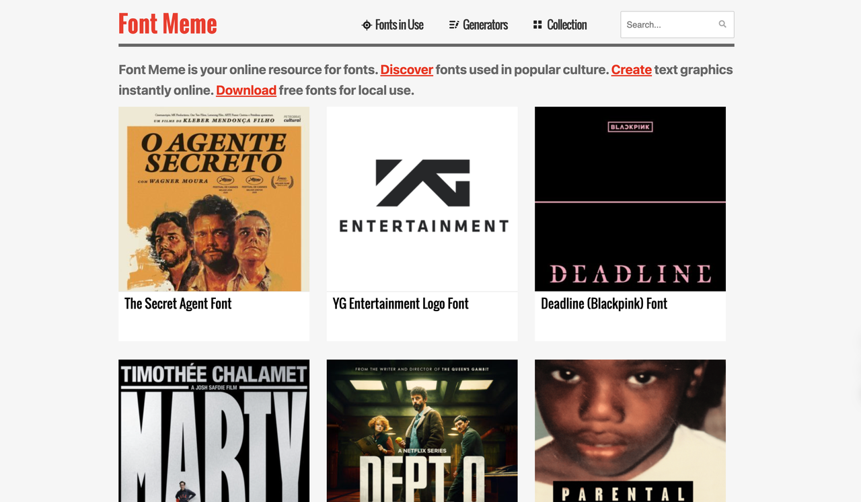This screenshot has height=502, width=861.
Task: Click the Font Meme site logo
Action: (x=167, y=24)
